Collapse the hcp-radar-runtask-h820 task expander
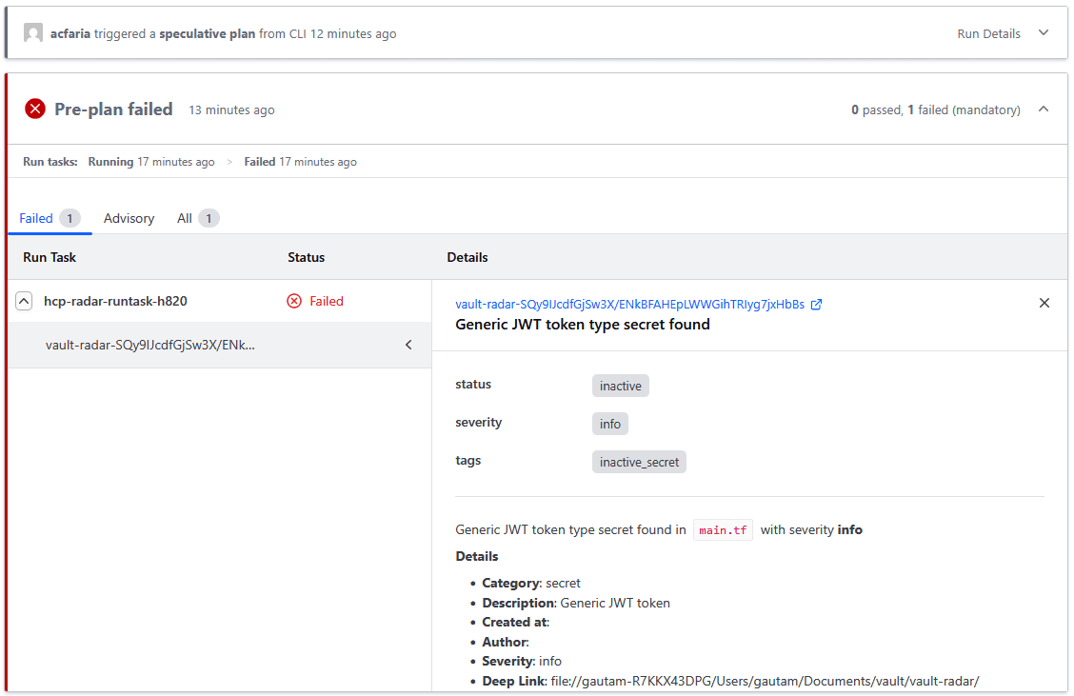1074x696 pixels. [24, 301]
